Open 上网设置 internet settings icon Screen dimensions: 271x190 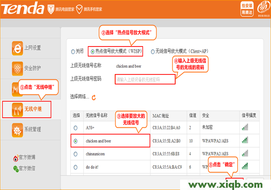coord(17,48)
